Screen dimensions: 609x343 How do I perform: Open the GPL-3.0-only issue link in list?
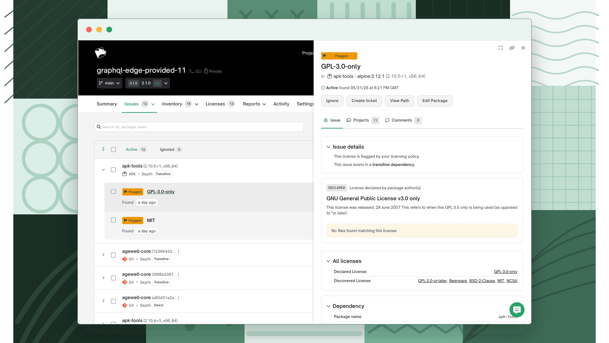[161, 192]
